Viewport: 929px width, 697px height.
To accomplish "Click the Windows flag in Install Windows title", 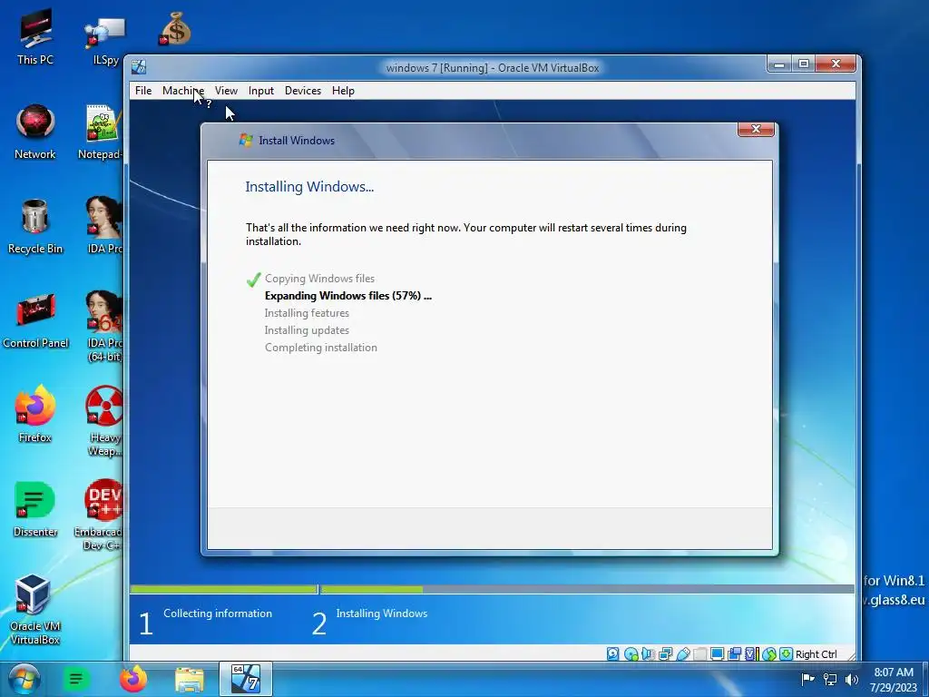I will coord(245,141).
